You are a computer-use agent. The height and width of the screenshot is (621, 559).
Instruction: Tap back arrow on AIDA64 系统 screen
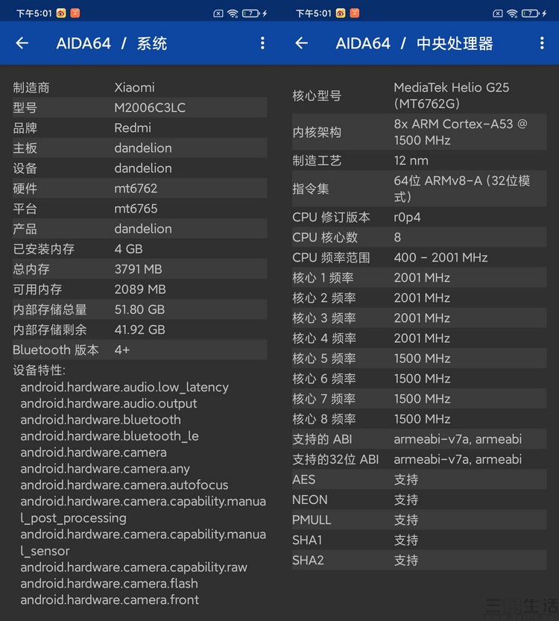(22, 42)
